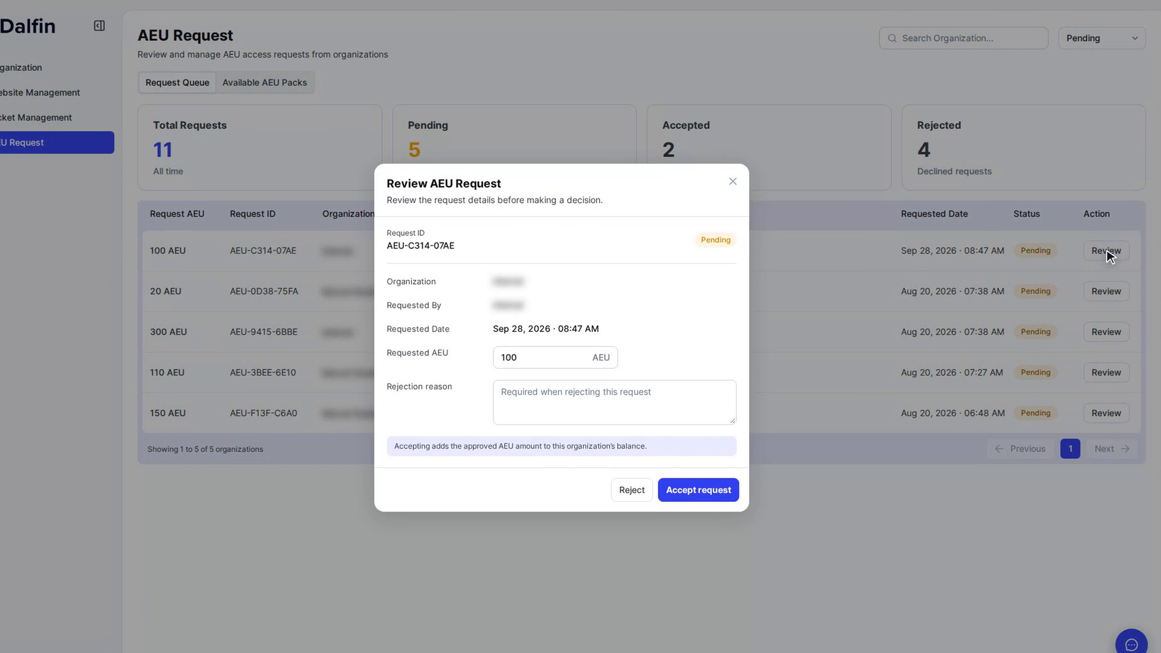The height and width of the screenshot is (653, 1161).
Task: Reject the AEU request
Action: click(631, 490)
